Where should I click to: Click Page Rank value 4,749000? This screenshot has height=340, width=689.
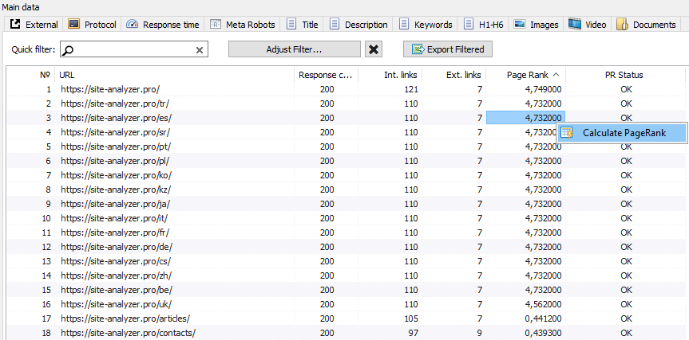pos(543,89)
